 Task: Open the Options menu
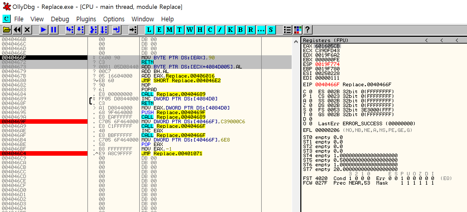coord(114,19)
